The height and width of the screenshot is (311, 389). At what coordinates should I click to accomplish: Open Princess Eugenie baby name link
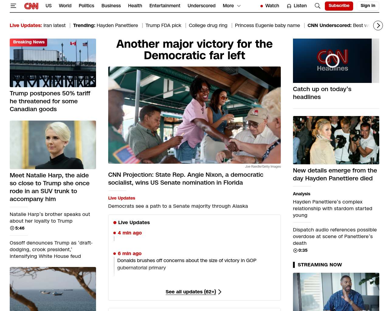pos(267,26)
